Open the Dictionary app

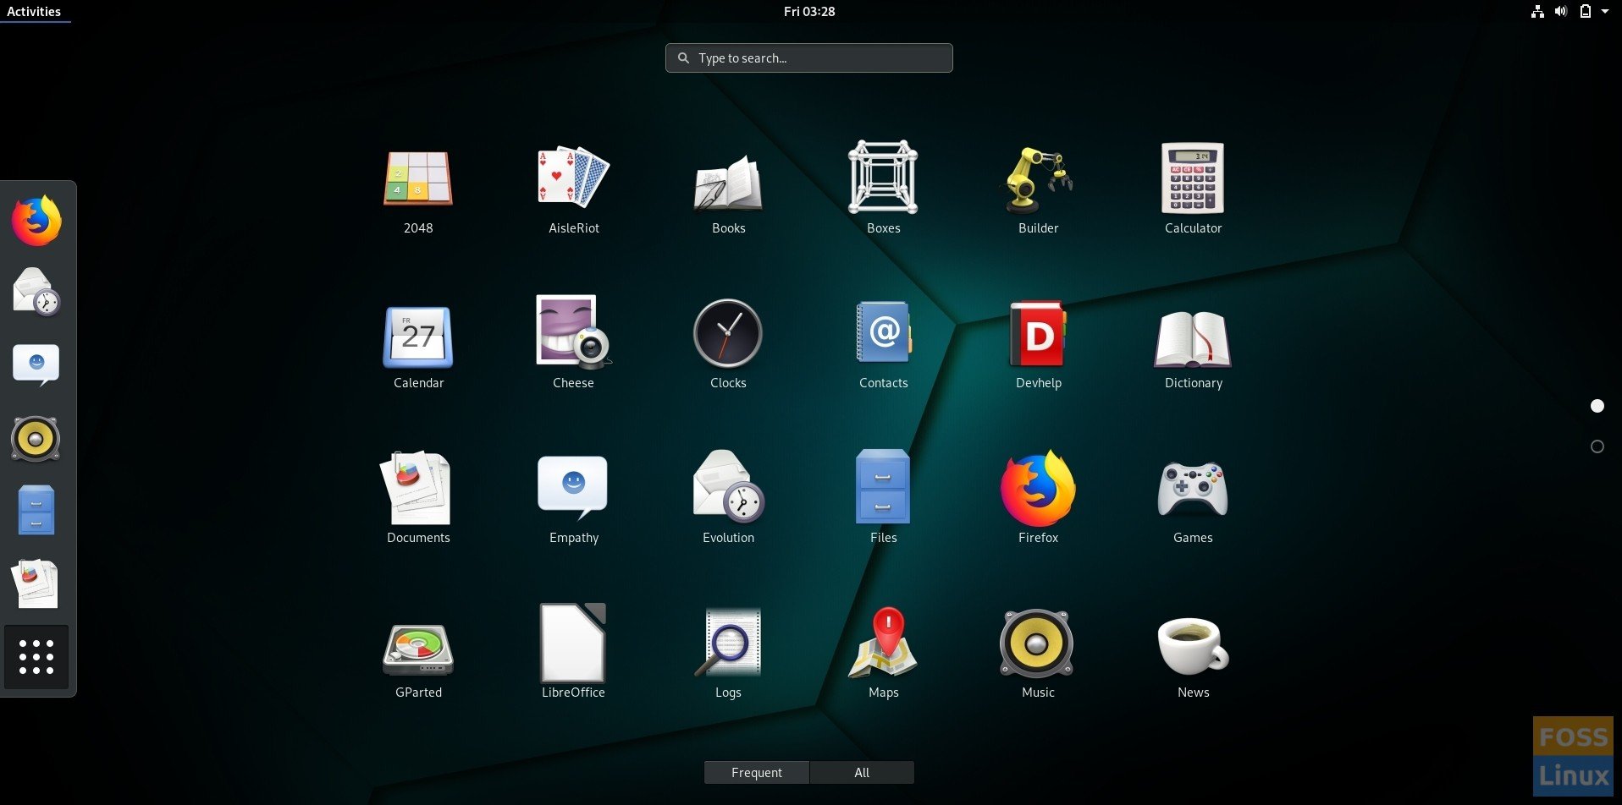(1193, 338)
